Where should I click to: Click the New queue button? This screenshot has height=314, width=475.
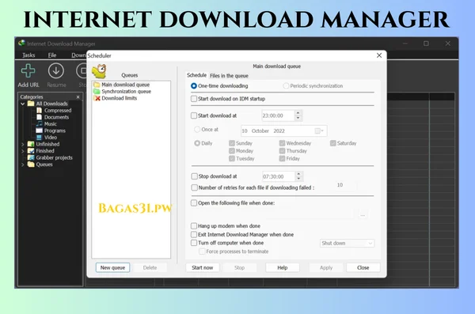click(x=112, y=267)
